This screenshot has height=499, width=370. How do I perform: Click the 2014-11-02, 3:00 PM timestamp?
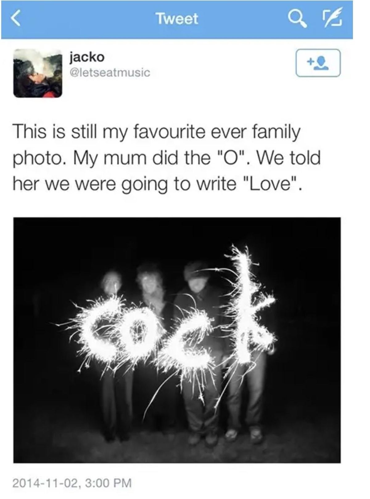72,482
